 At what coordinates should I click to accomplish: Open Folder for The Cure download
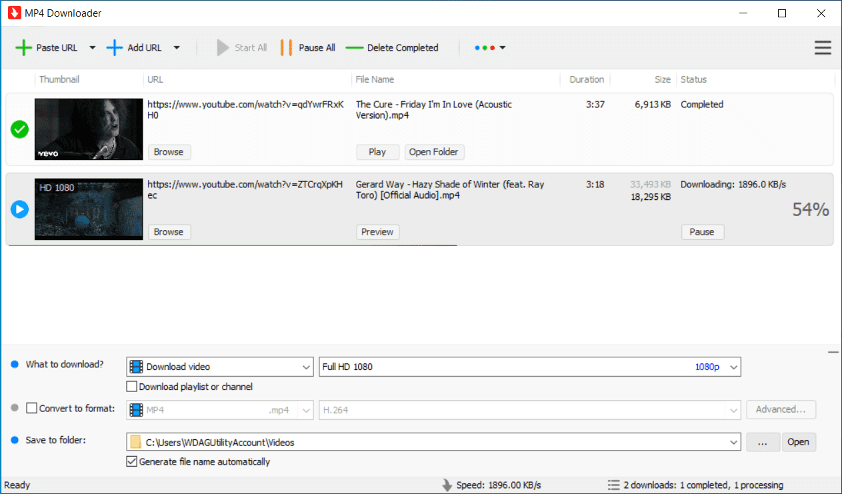point(434,152)
